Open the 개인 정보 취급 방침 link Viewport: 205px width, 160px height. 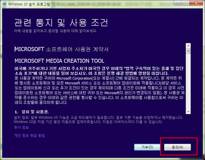[x=29, y=135]
